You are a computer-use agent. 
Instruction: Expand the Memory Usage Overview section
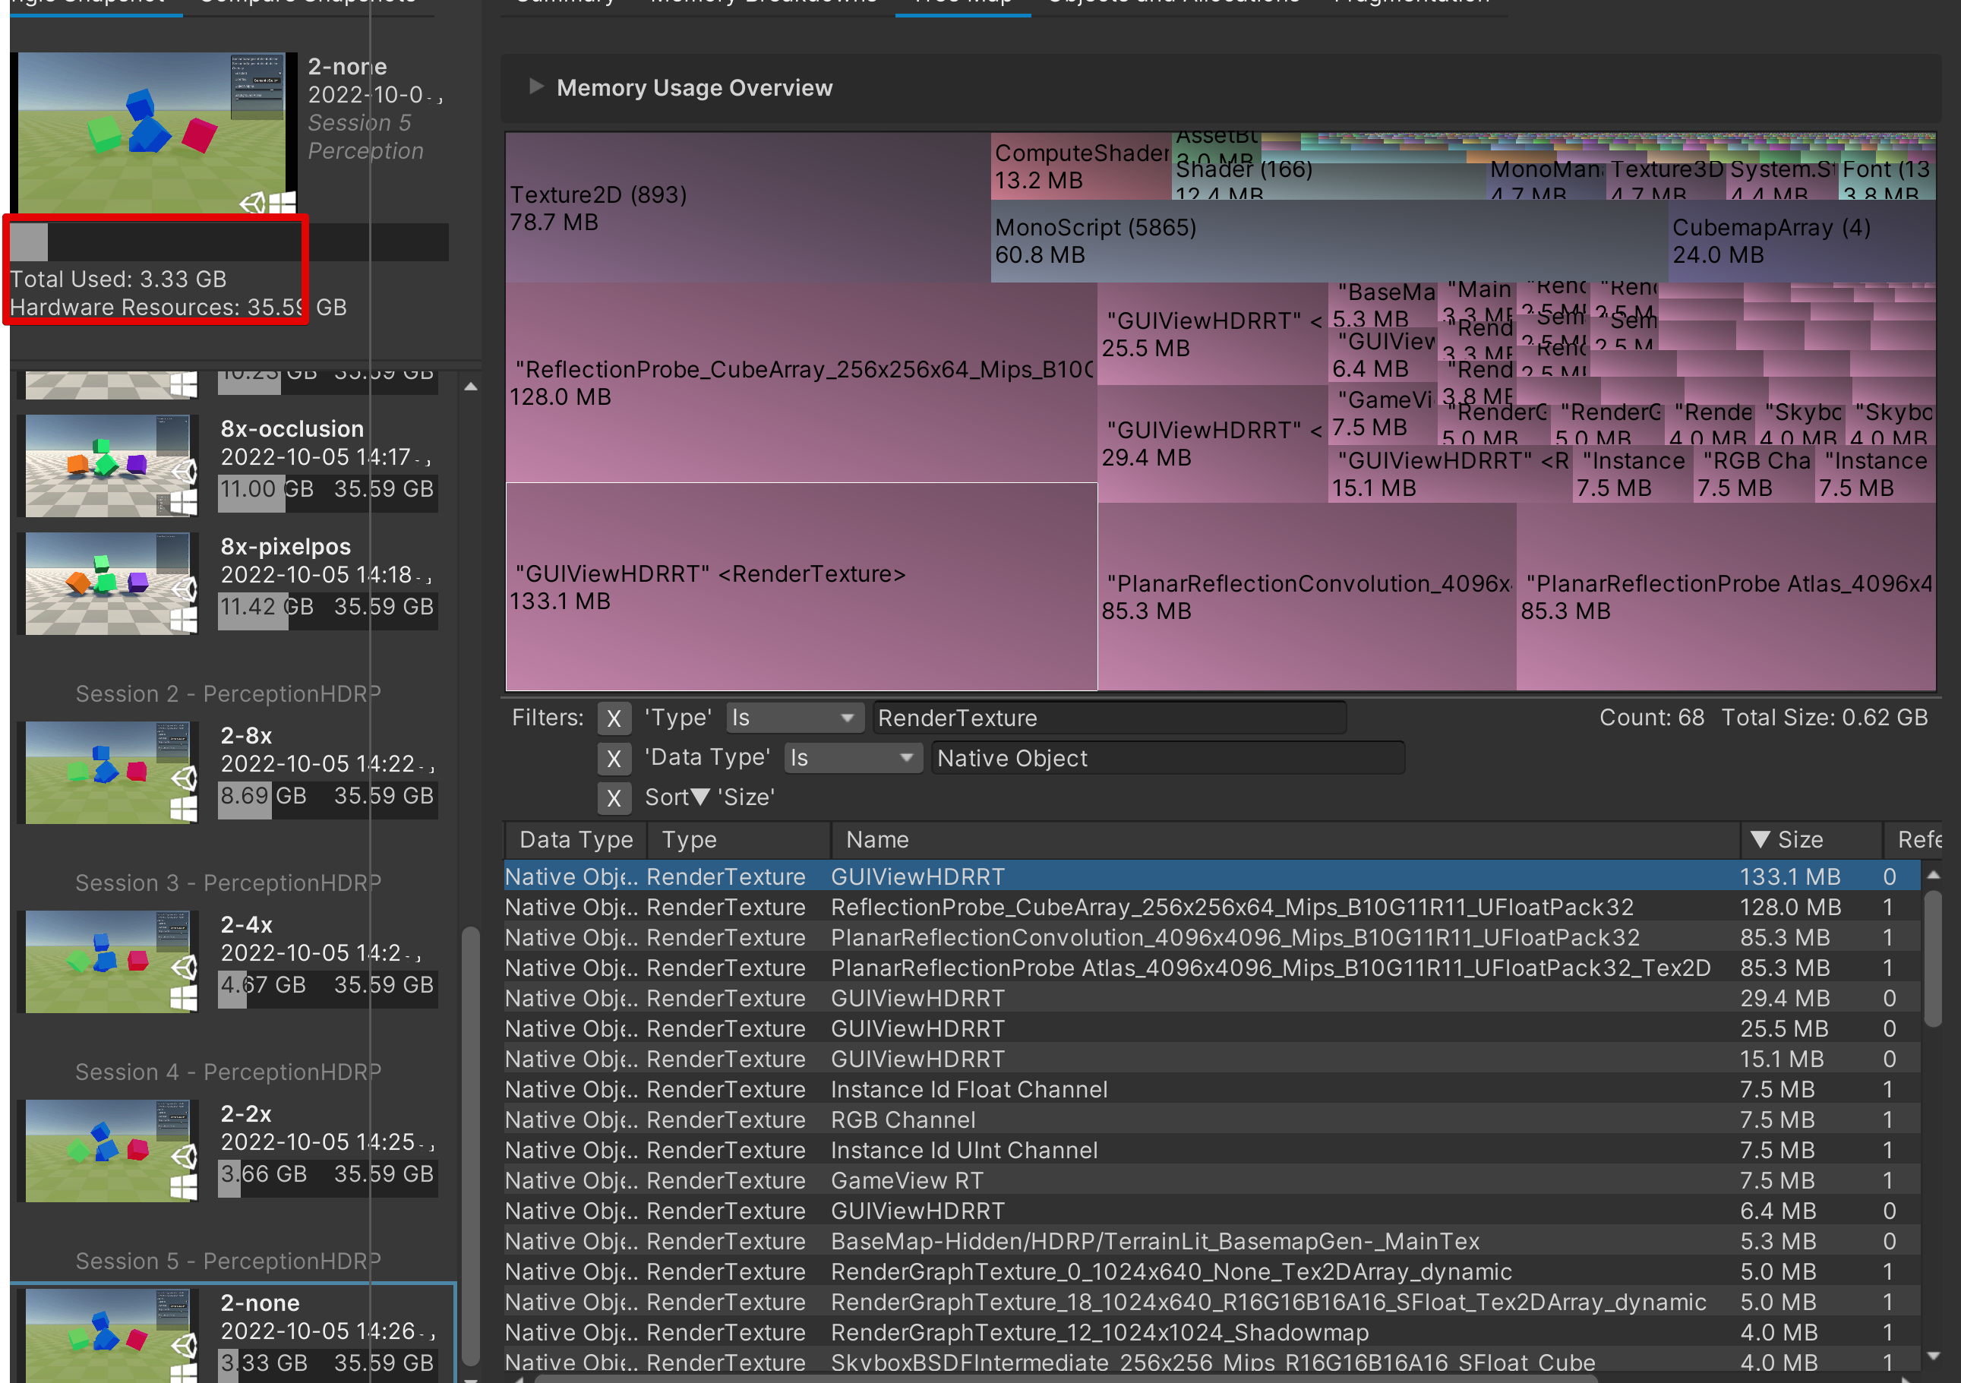coord(535,87)
